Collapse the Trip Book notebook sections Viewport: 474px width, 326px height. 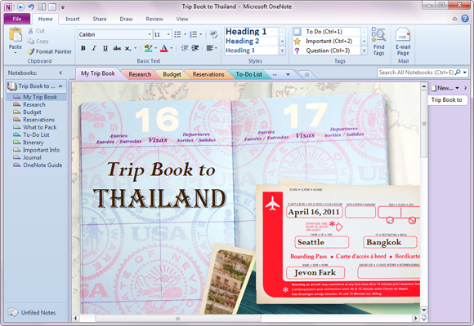tap(60, 86)
